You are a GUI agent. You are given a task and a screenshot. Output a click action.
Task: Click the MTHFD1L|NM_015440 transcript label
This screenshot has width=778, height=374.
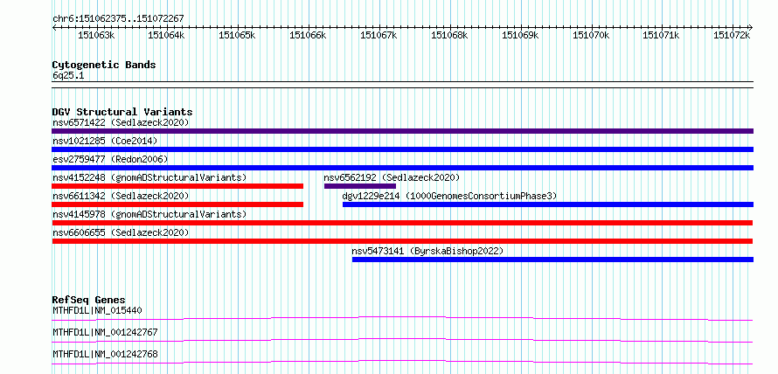(x=97, y=311)
